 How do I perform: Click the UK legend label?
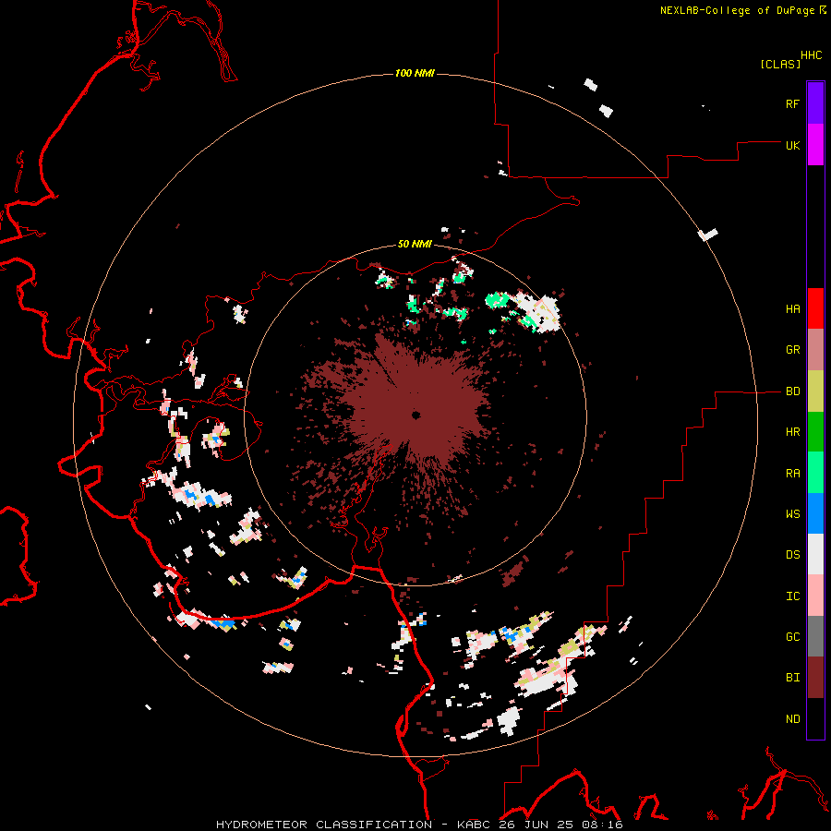point(792,145)
